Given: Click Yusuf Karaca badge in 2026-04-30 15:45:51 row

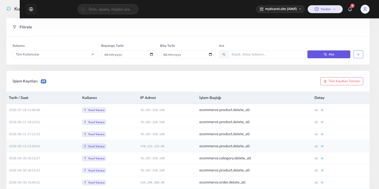Looking at the screenshot, I should click(x=94, y=182).
